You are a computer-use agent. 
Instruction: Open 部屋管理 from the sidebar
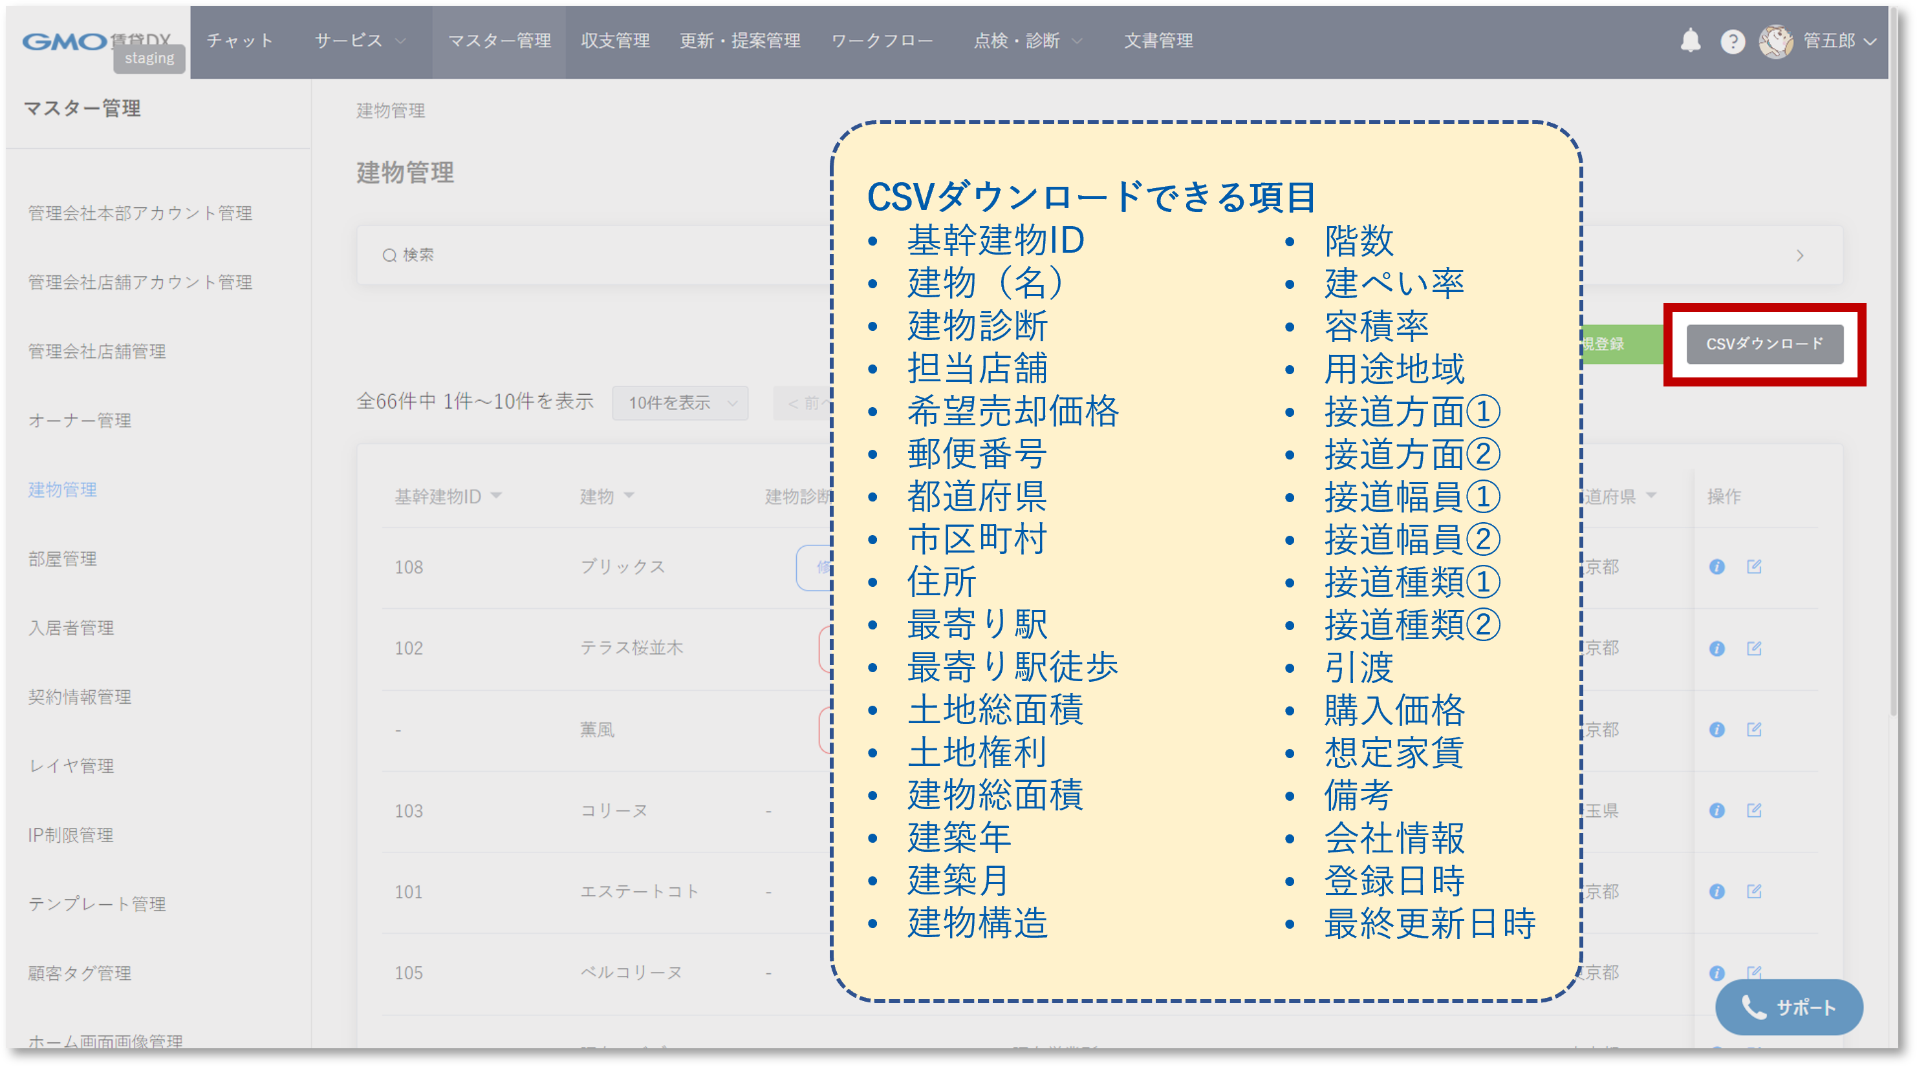pyautogui.click(x=62, y=558)
